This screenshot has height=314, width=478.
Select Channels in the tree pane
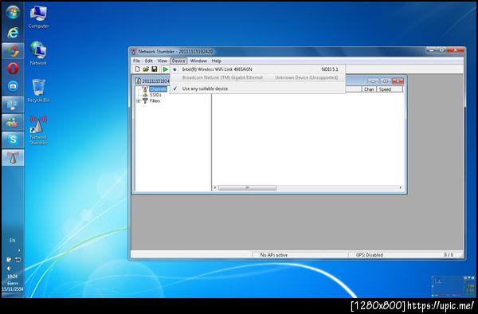tap(158, 89)
